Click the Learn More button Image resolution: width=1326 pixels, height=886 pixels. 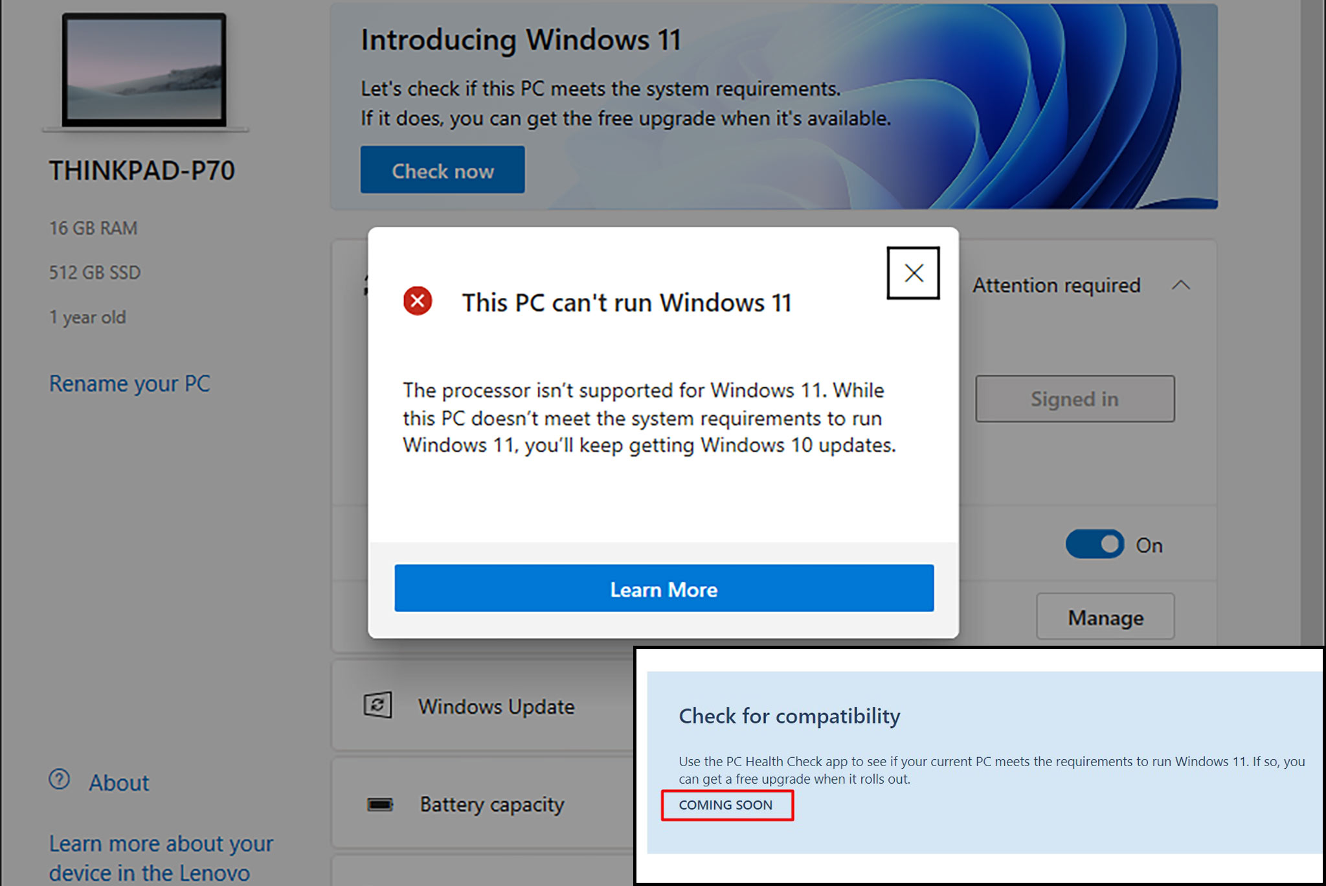(664, 588)
